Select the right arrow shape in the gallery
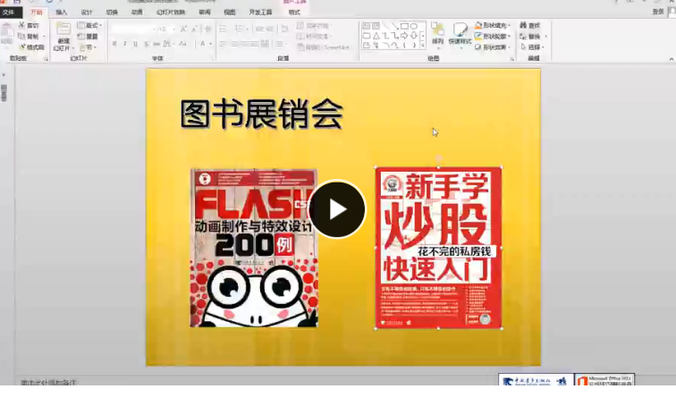676x406 pixels. (404, 36)
